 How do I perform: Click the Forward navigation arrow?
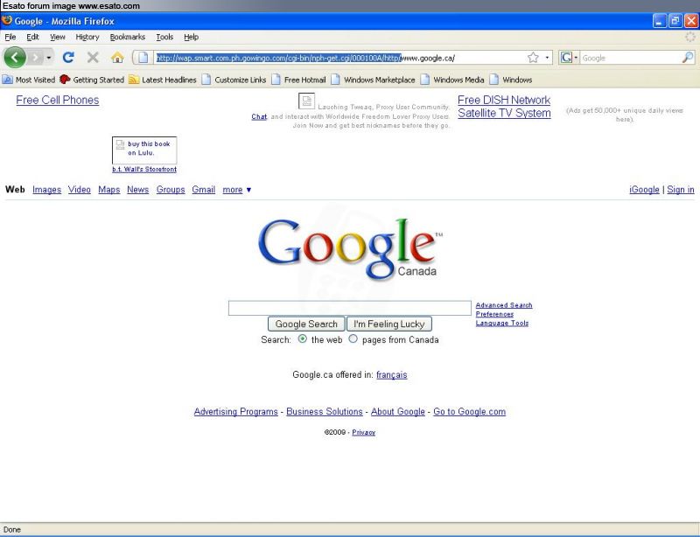[x=36, y=58]
